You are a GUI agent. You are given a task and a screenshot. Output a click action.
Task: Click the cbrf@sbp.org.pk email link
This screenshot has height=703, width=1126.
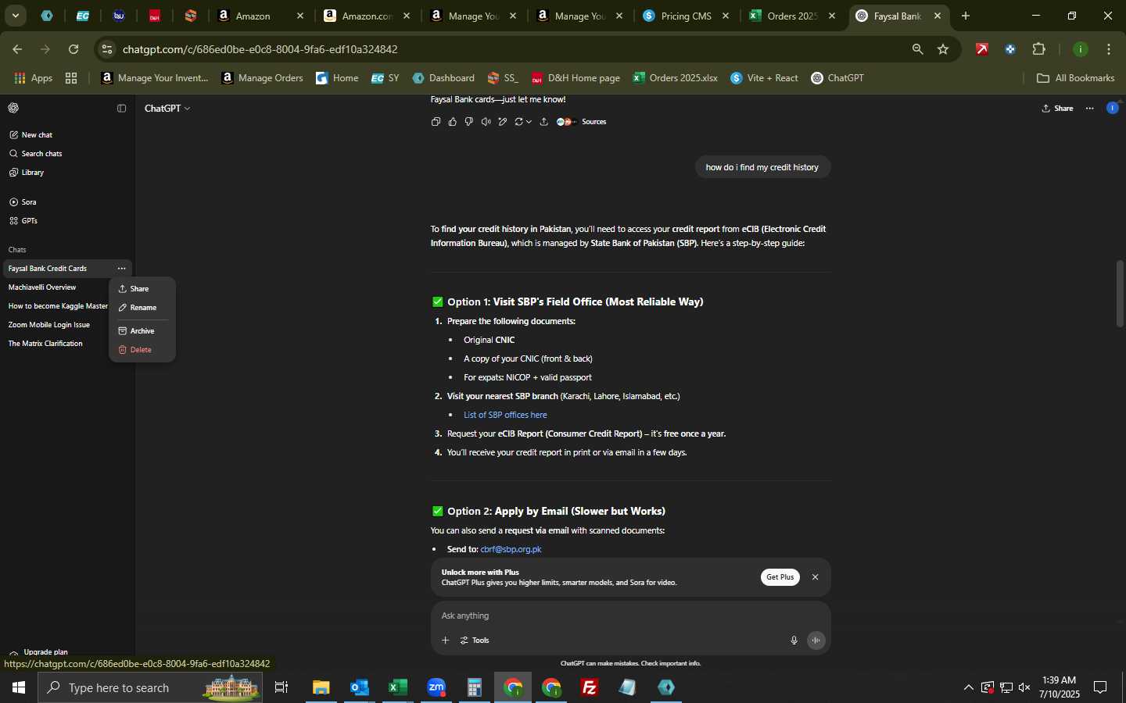tap(511, 549)
